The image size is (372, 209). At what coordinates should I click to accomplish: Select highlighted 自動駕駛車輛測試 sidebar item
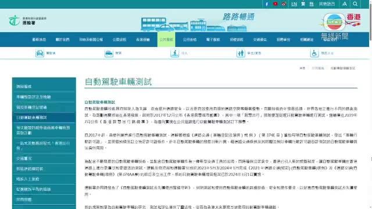[x=44, y=117]
